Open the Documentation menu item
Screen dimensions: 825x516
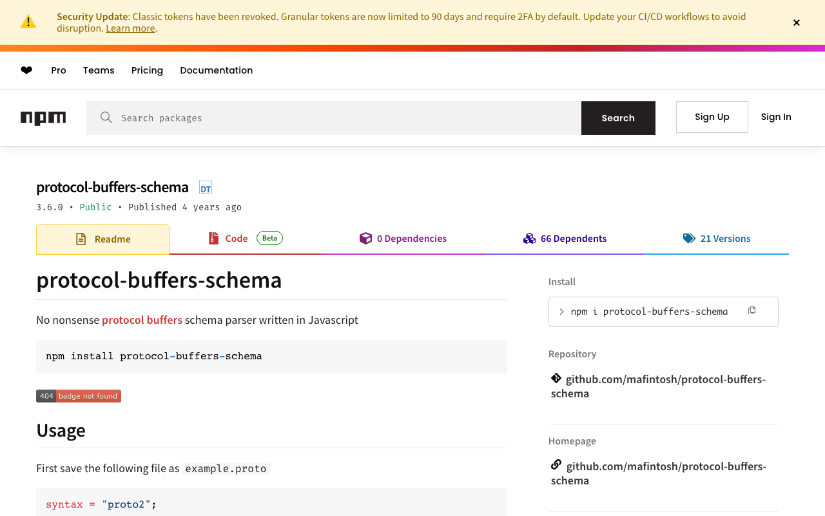[216, 70]
